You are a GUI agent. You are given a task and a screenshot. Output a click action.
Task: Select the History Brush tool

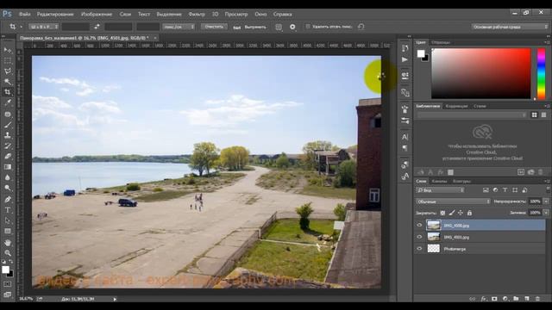(8, 146)
